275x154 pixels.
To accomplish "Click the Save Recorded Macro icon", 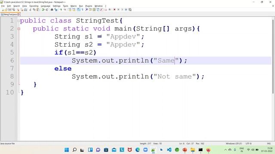I will point(130,9).
